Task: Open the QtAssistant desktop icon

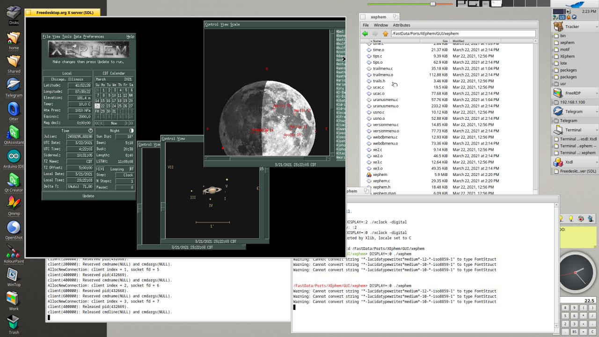Action: (x=14, y=135)
